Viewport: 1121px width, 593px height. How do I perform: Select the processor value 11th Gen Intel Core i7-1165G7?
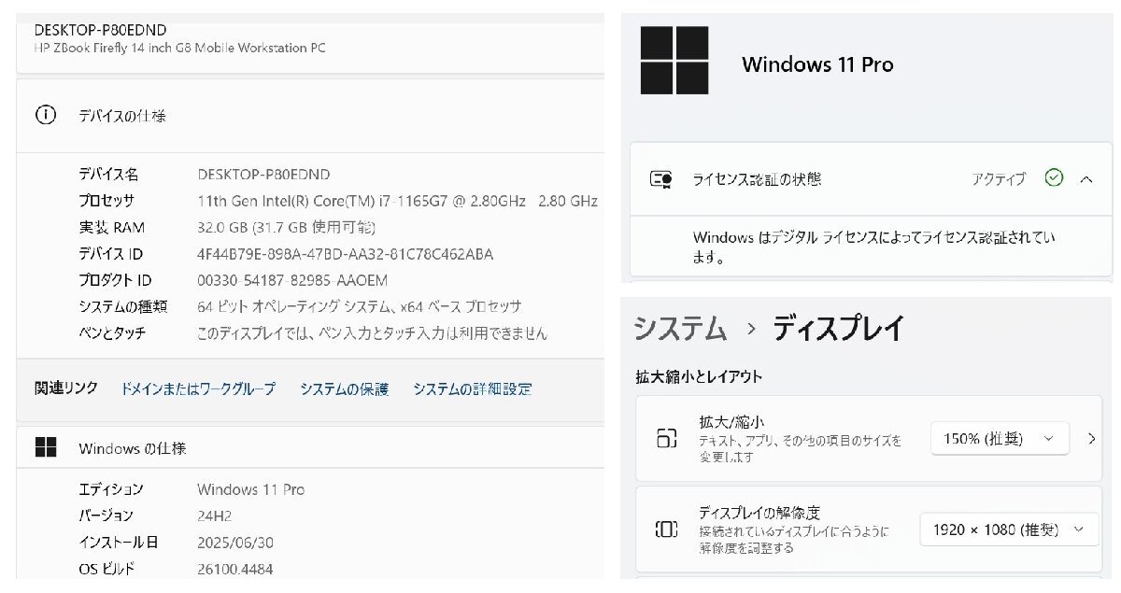coord(397,201)
